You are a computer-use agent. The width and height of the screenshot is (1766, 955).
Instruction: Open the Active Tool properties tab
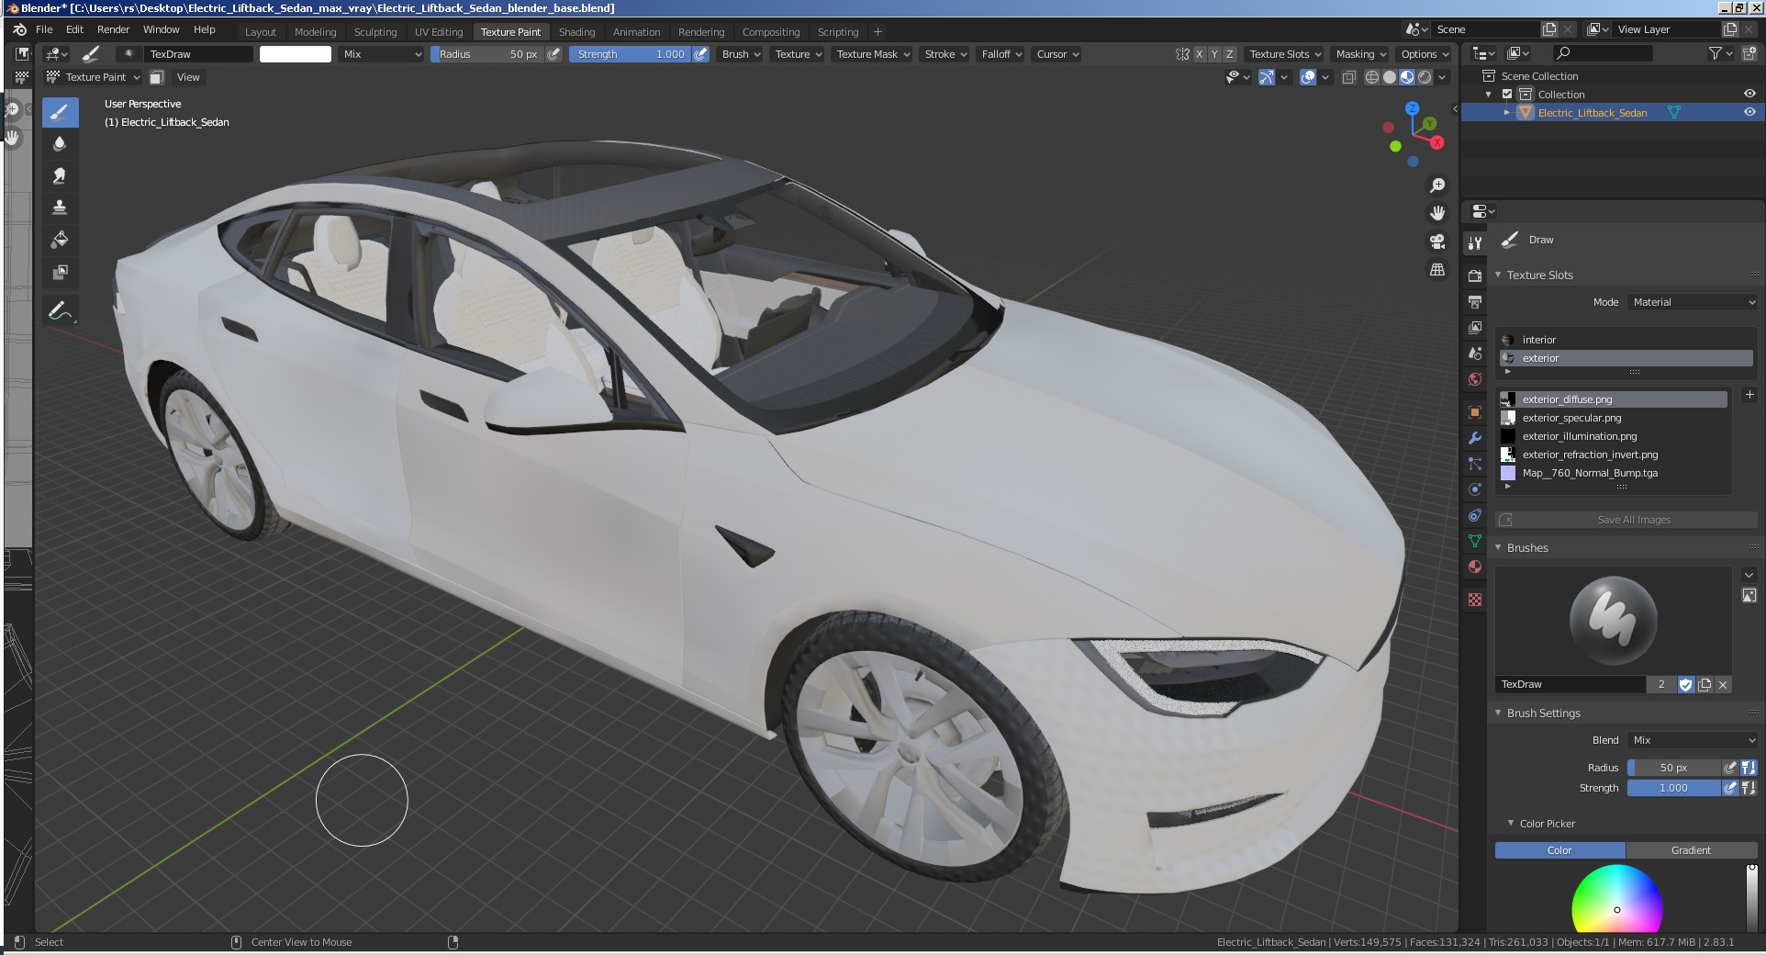[x=1475, y=243]
